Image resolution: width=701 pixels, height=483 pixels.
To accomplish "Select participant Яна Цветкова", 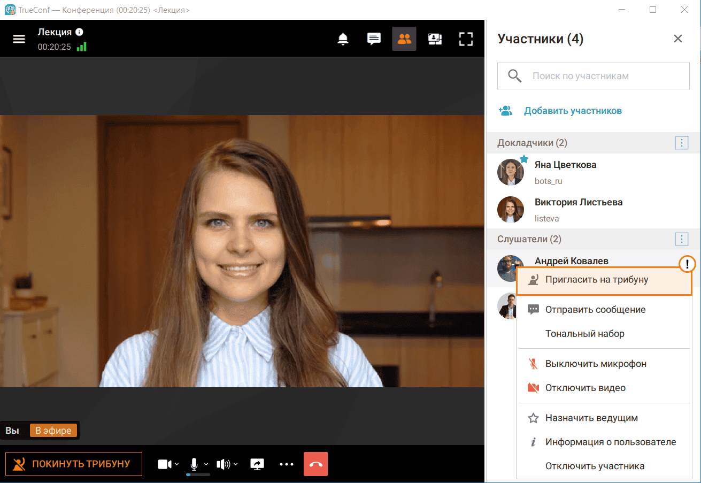I will pyautogui.click(x=593, y=172).
